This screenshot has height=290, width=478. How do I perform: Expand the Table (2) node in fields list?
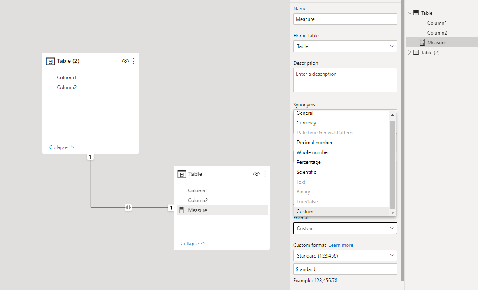409,52
